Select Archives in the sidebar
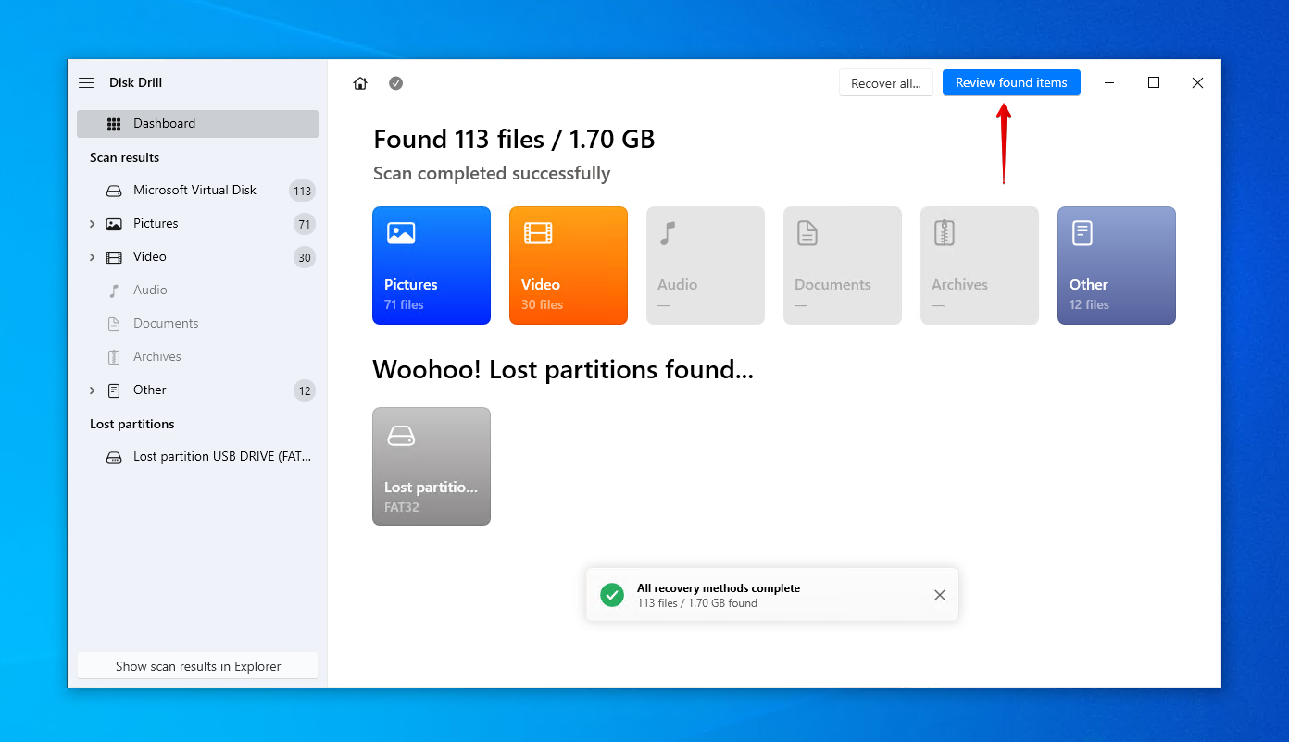 197,356
